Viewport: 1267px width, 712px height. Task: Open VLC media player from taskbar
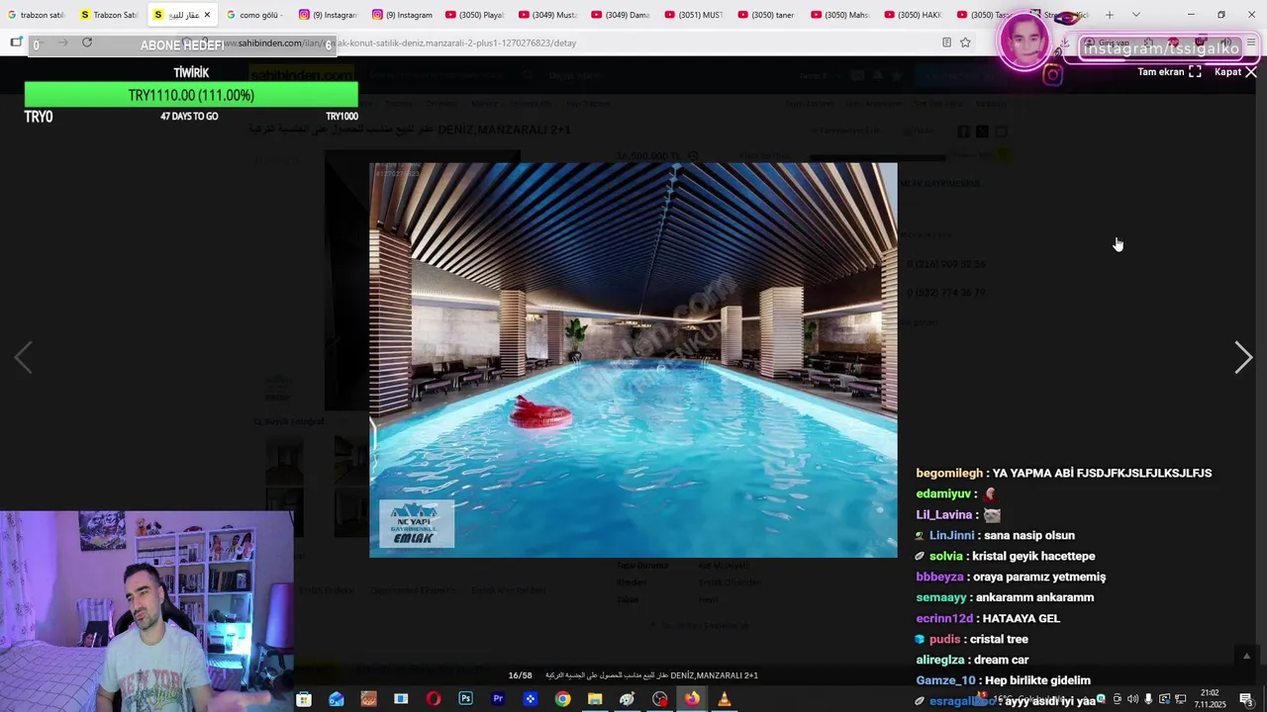(724, 699)
